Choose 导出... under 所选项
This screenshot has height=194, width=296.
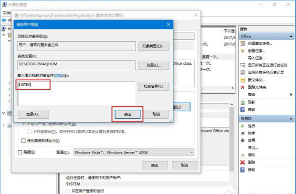click(253, 147)
